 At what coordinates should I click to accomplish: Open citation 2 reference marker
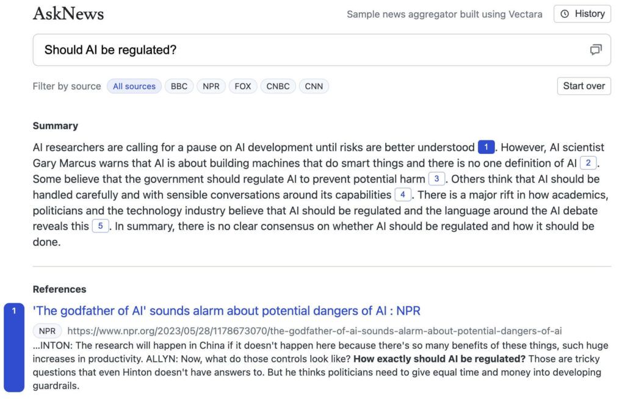click(588, 163)
